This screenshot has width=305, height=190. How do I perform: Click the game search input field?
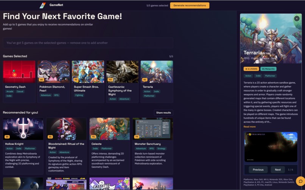[x=88, y=43]
